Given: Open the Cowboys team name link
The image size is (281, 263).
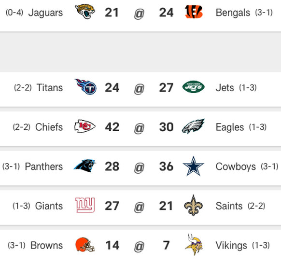Looking at the screenshot, I should [236, 167].
